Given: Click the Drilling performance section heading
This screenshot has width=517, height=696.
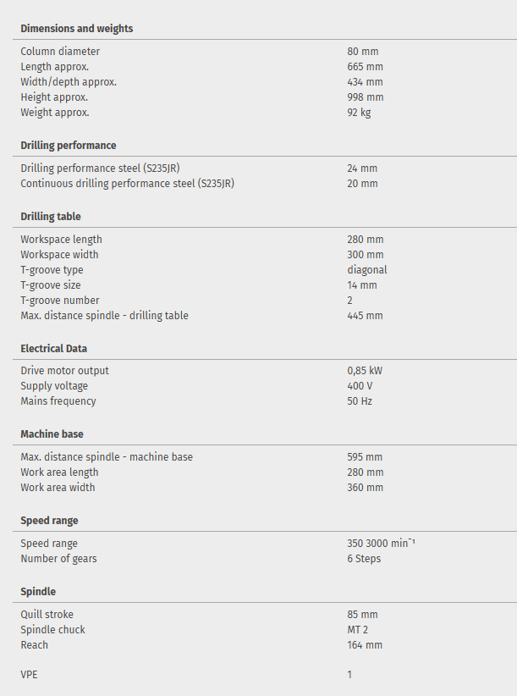Looking at the screenshot, I should tap(69, 146).
